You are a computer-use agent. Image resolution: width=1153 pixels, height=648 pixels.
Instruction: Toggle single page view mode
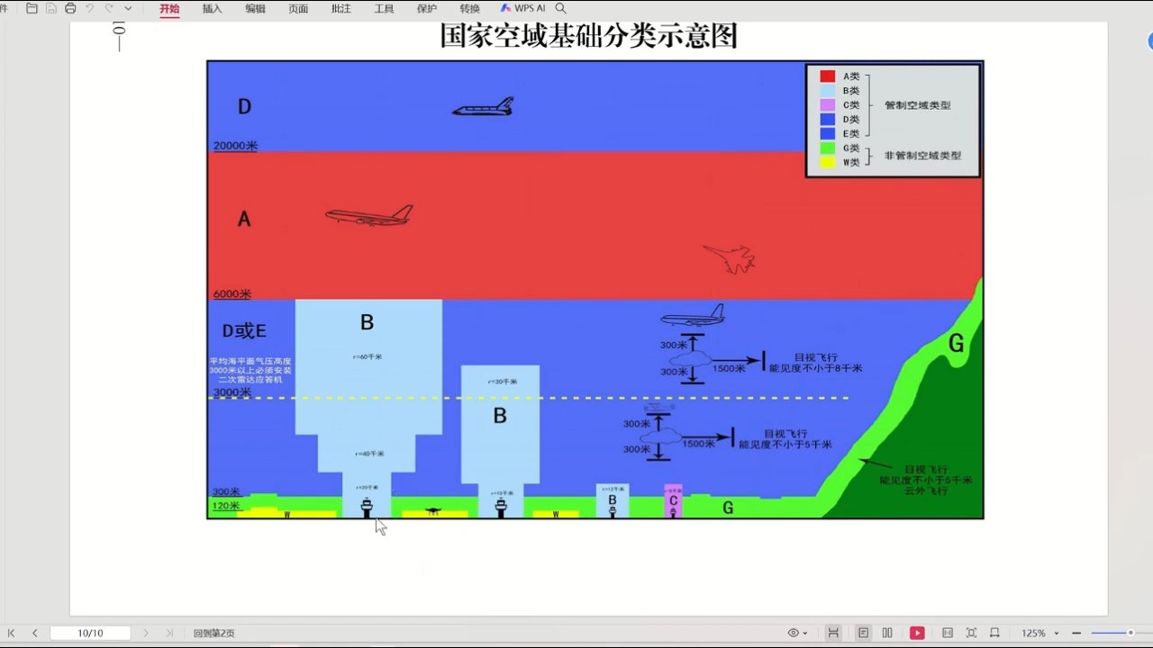(864, 633)
